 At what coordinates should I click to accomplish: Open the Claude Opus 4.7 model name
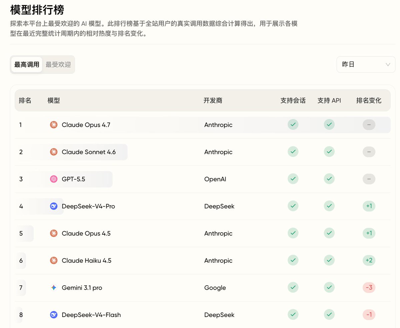pyautogui.click(x=86, y=125)
